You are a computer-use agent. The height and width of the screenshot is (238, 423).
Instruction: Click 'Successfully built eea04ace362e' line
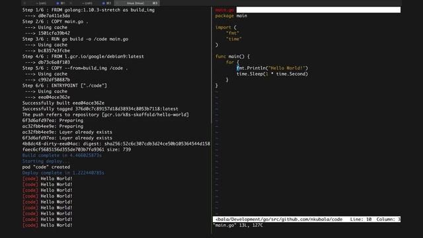[x=63, y=103]
